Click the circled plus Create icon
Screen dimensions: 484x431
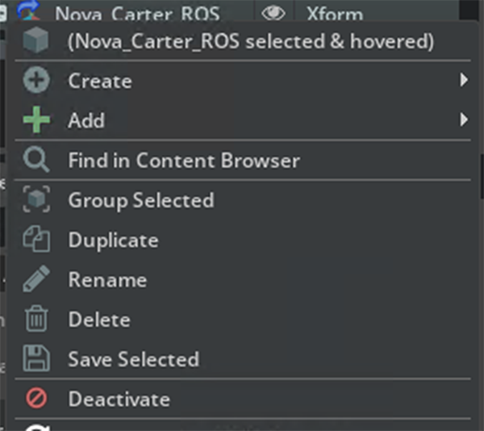[x=36, y=82]
